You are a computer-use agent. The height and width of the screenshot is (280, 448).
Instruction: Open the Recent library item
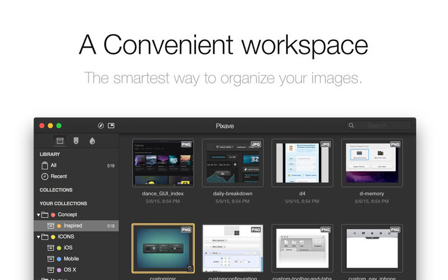coord(58,176)
